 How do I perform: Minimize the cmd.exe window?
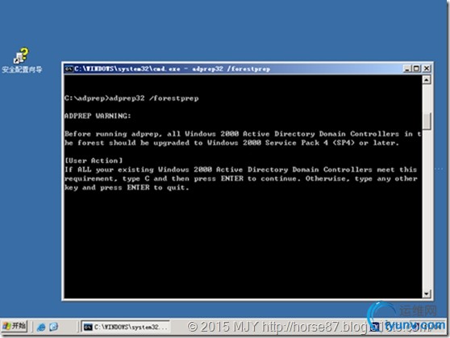coord(407,69)
